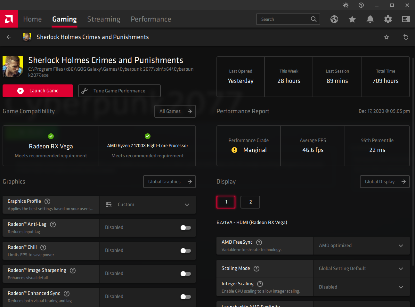The image size is (415, 307).
Task: Turn on Radeon Image Sharpening
Action: click(186, 274)
